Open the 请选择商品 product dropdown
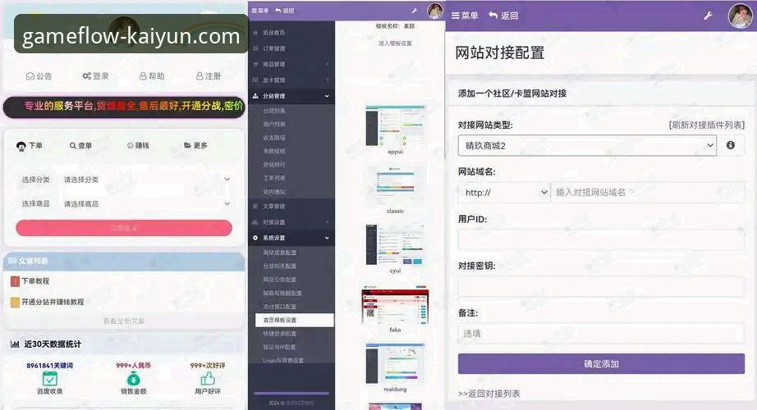 147,204
